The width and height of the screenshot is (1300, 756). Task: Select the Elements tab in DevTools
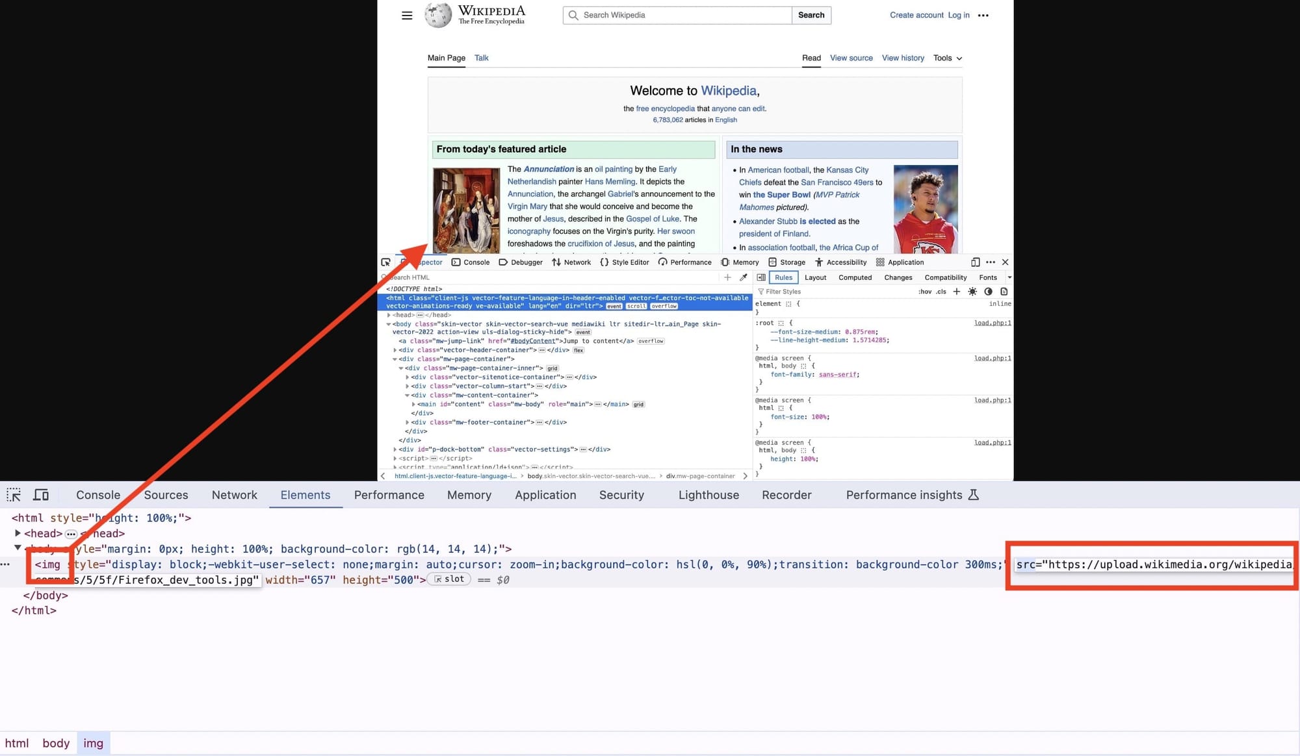pos(305,494)
